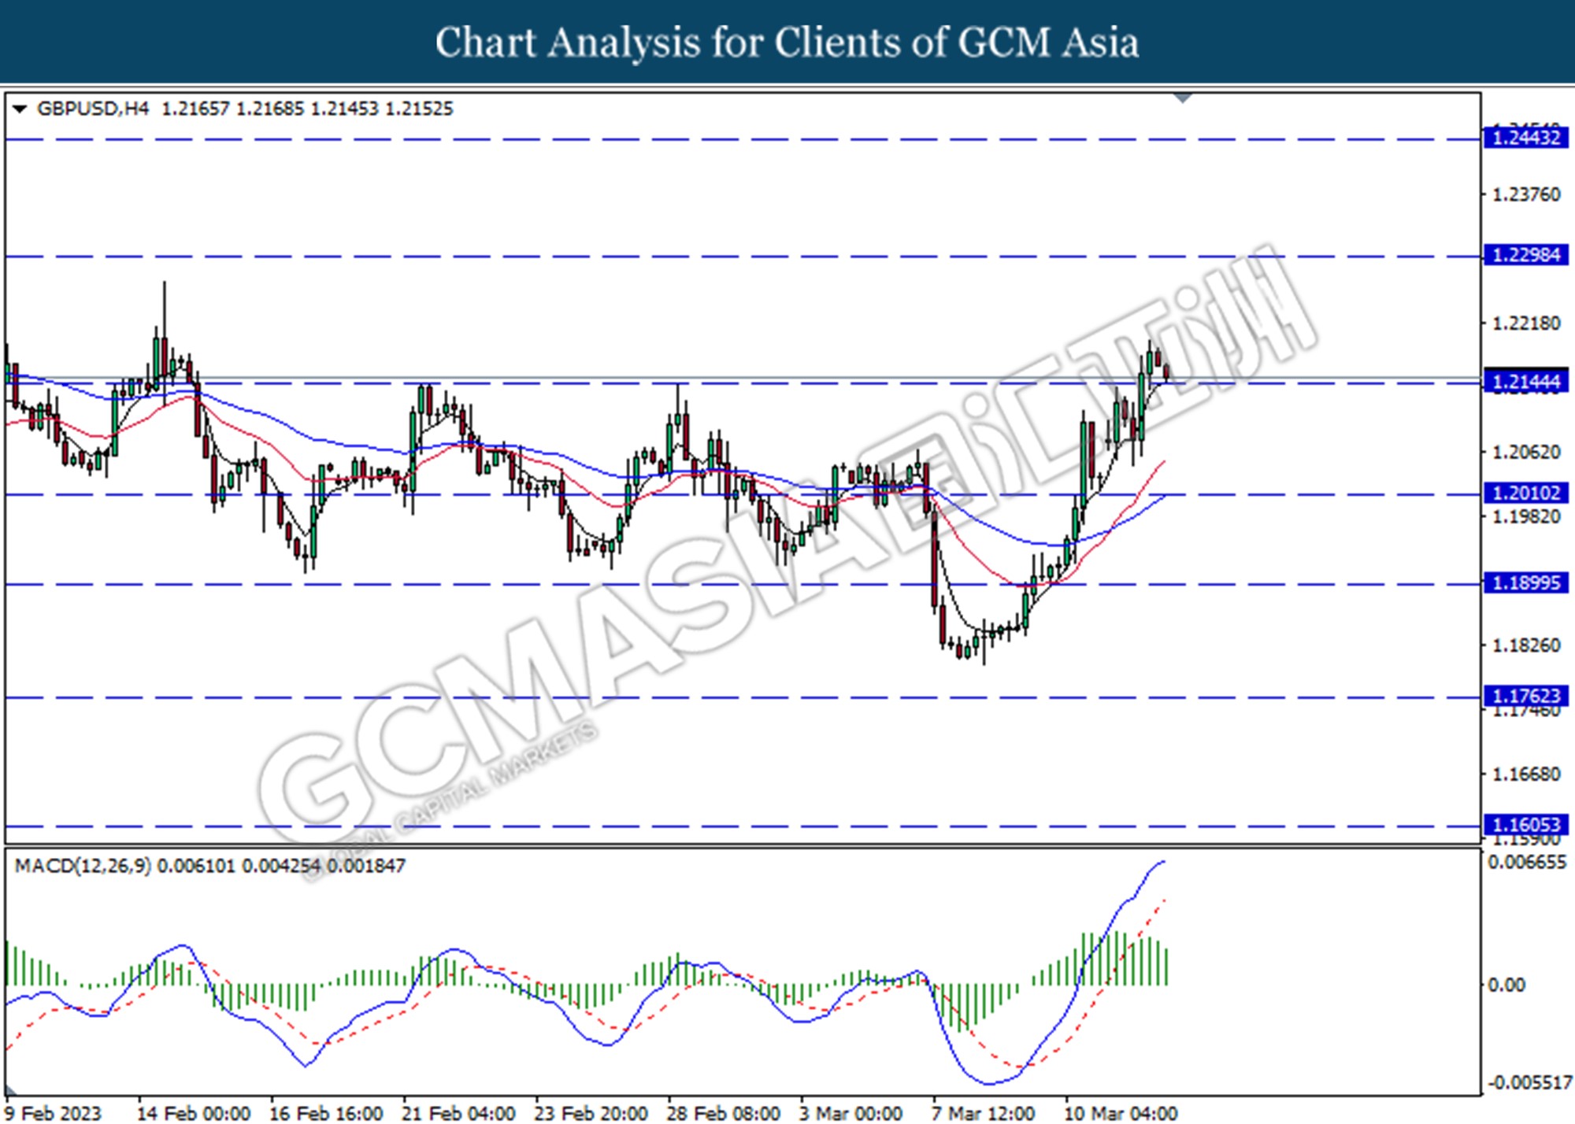Click the 16 Feb 16:00 time label
Screen dimensions: 1575x1124
[326, 1113]
